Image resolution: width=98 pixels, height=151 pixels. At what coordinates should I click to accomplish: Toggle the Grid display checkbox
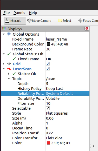[x=48, y=64]
